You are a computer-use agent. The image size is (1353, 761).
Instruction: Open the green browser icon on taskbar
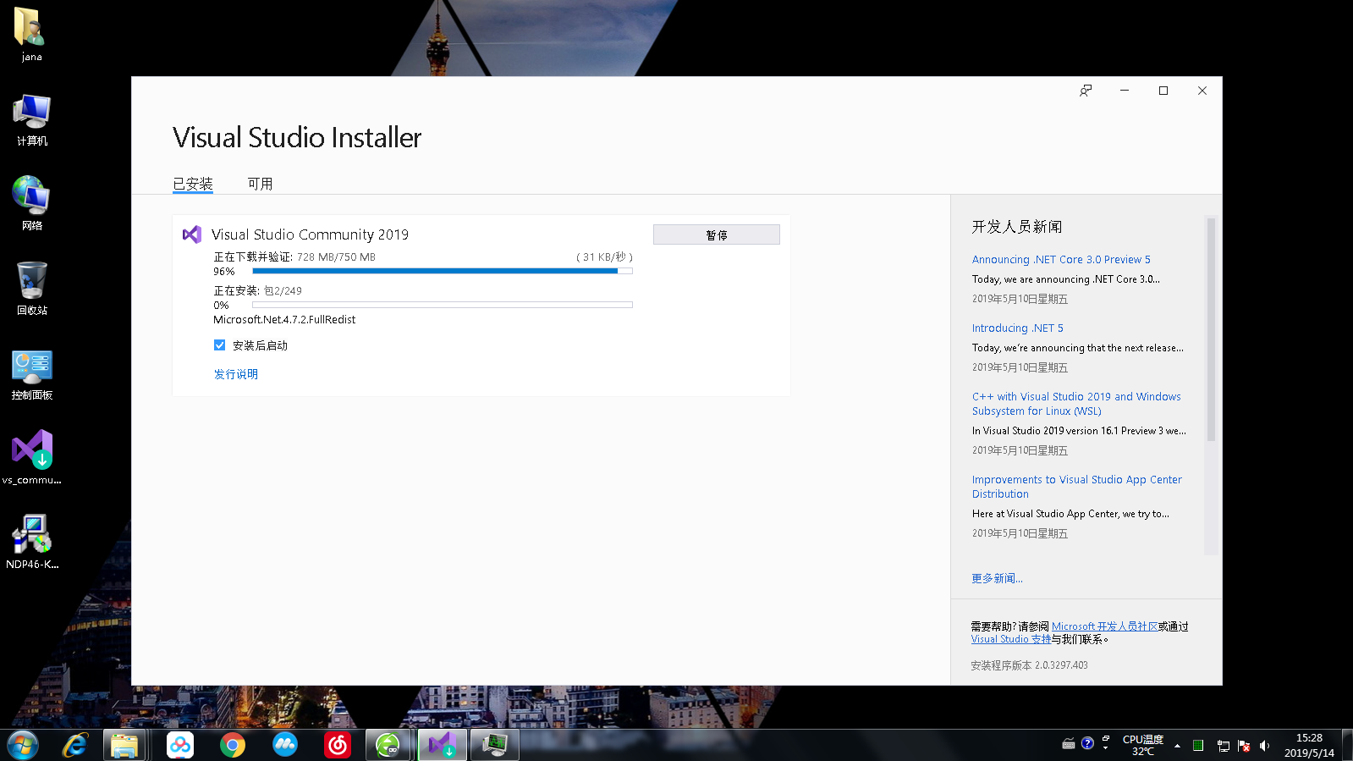tap(388, 745)
